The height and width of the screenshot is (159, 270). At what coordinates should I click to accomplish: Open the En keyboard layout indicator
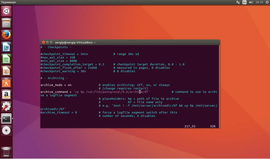244,2
